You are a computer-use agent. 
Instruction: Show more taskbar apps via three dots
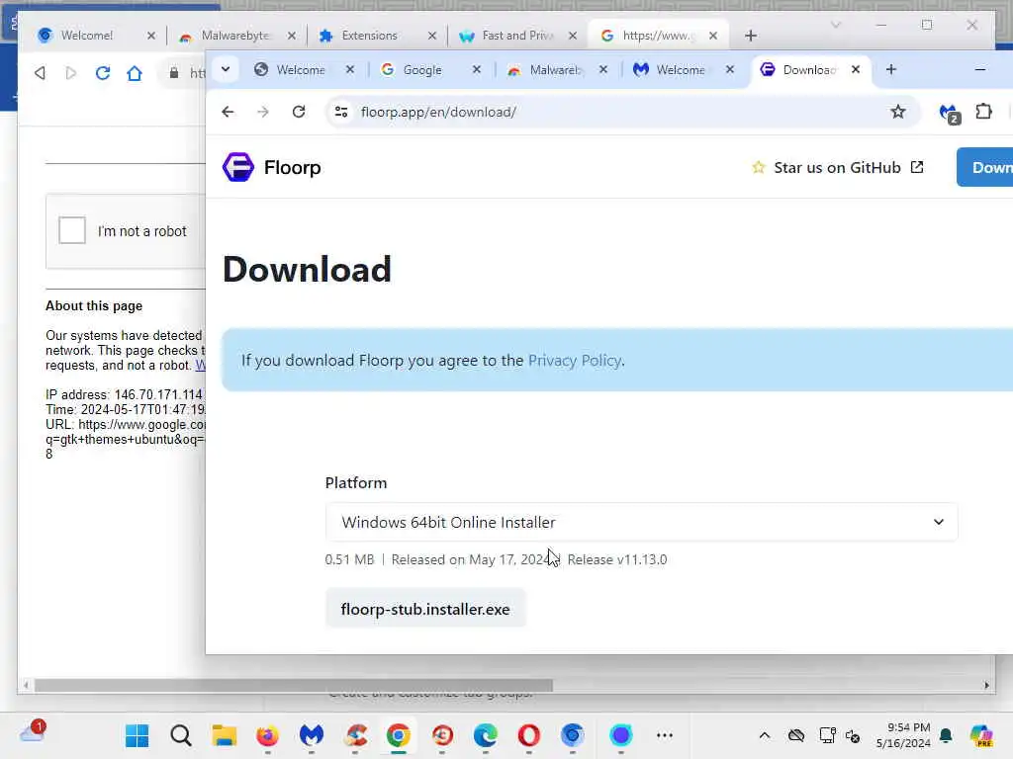point(664,735)
